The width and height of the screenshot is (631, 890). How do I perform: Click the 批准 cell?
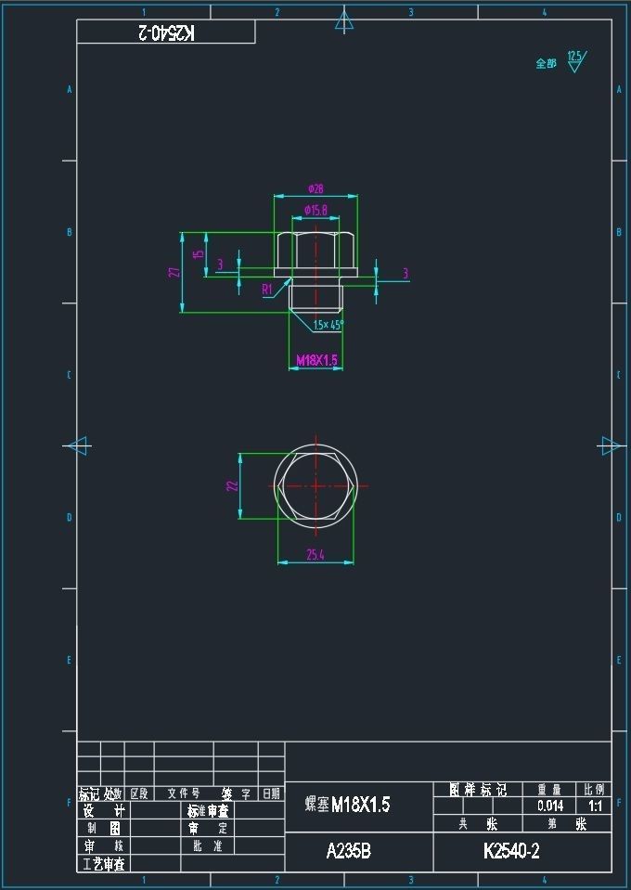tap(207, 845)
